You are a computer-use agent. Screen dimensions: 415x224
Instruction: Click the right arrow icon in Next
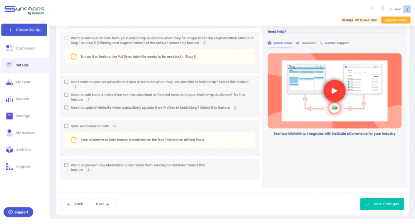(x=107, y=204)
